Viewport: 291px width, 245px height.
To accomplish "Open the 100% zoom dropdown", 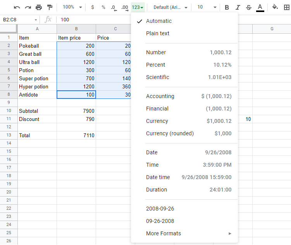I will click(x=72, y=7).
